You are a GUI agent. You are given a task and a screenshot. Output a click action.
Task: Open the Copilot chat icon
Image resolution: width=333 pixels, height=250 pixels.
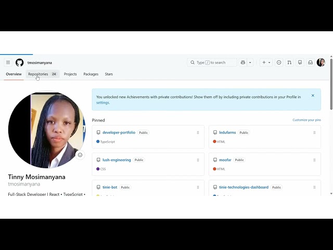243,63
